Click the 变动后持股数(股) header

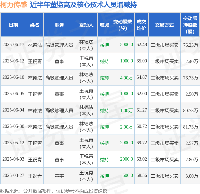[x=190, y=25]
